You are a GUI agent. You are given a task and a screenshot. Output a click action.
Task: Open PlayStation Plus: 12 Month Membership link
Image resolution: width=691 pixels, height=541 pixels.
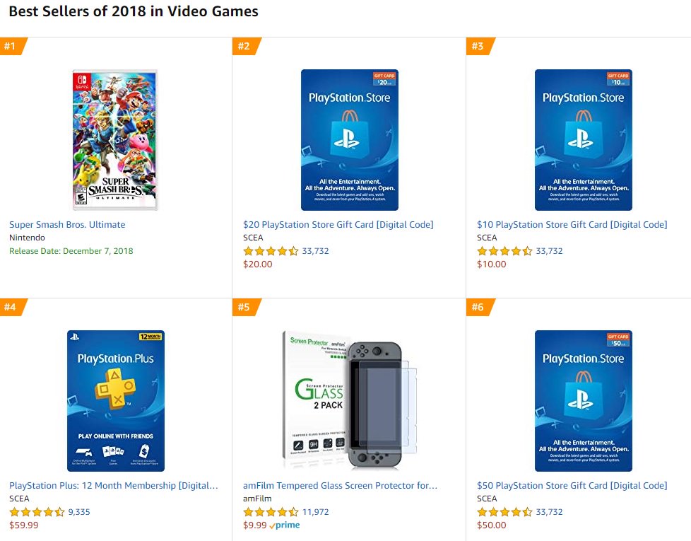[x=114, y=485]
